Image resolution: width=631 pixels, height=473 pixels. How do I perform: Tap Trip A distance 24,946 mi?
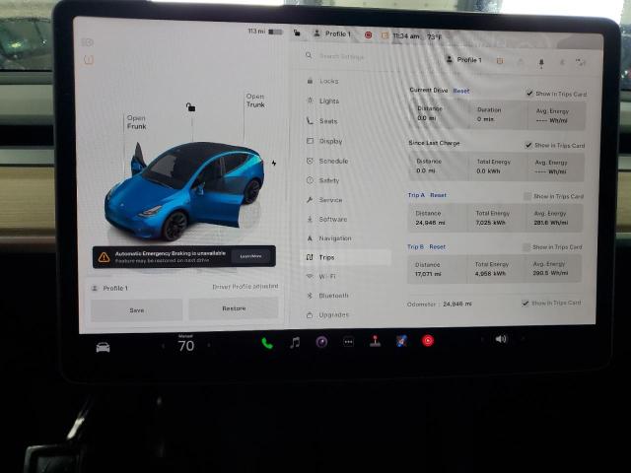click(430, 223)
